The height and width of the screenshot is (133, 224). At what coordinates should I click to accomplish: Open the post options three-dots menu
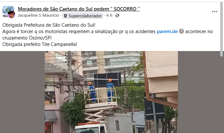tap(214, 12)
